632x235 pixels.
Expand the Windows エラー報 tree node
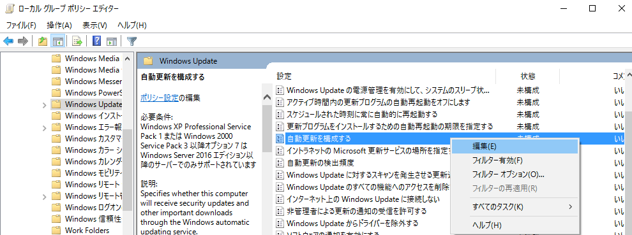click(44, 127)
